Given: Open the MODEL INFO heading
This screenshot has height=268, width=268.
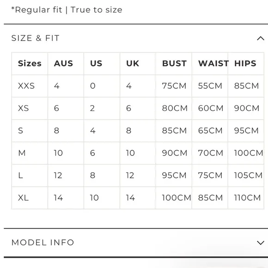Looking at the screenshot, I should tap(43, 243).
